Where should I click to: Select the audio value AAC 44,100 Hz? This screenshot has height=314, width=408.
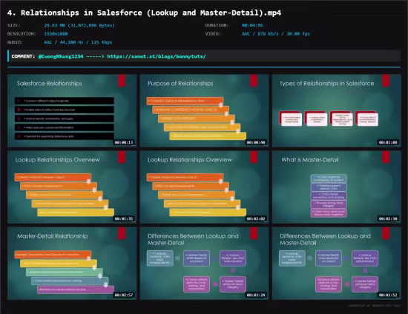(x=78, y=42)
